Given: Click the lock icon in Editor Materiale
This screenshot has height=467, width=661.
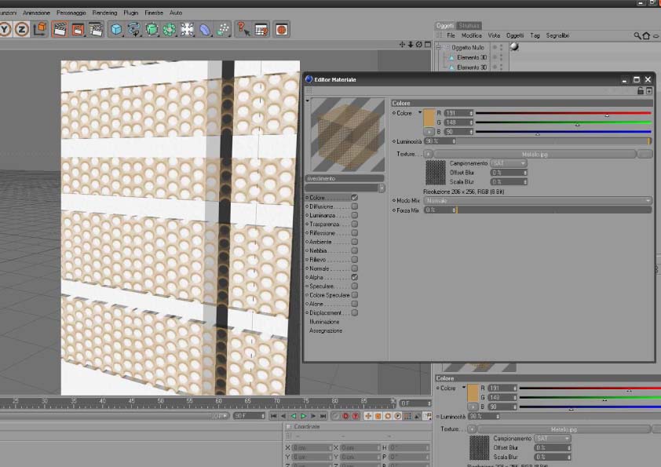Looking at the screenshot, I should (641, 91).
